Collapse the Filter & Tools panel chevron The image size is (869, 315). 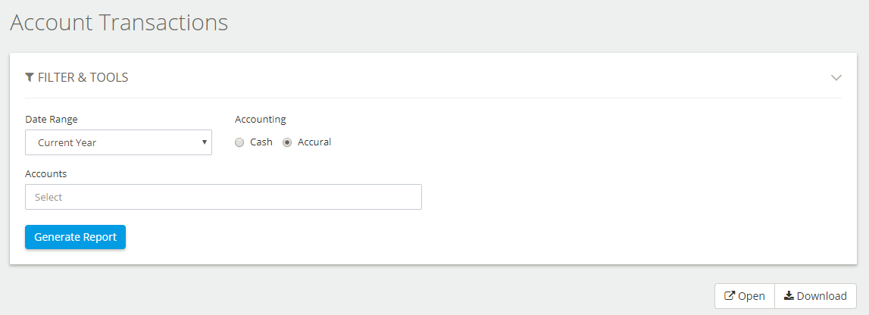click(836, 77)
